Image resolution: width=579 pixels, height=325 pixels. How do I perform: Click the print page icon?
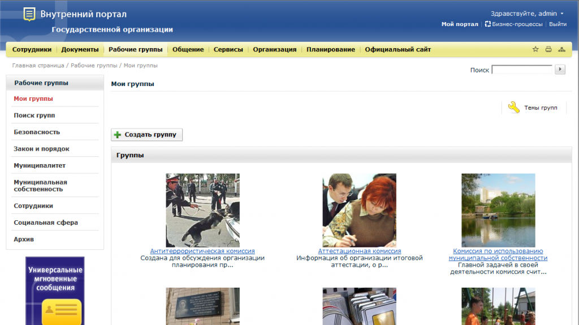click(x=548, y=49)
